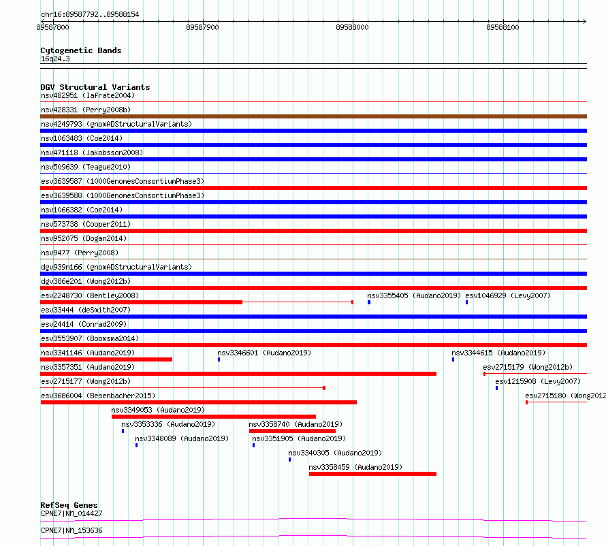Open the nsv3355405 (Audano2019) label
The height and width of the screenshot is (546, 606).
click(x=414, y=295)
